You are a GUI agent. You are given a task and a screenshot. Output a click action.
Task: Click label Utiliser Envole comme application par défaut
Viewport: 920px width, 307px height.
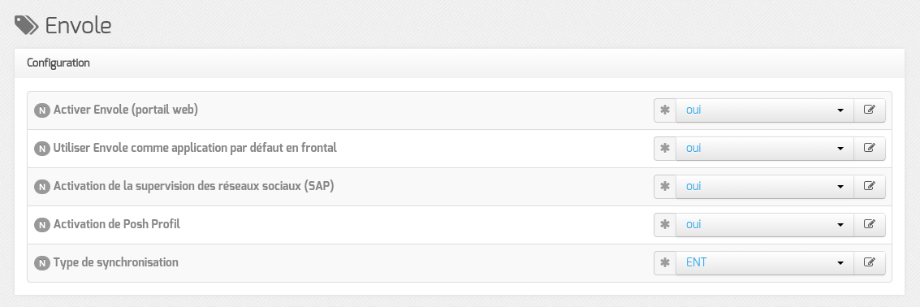click(195, 149)
